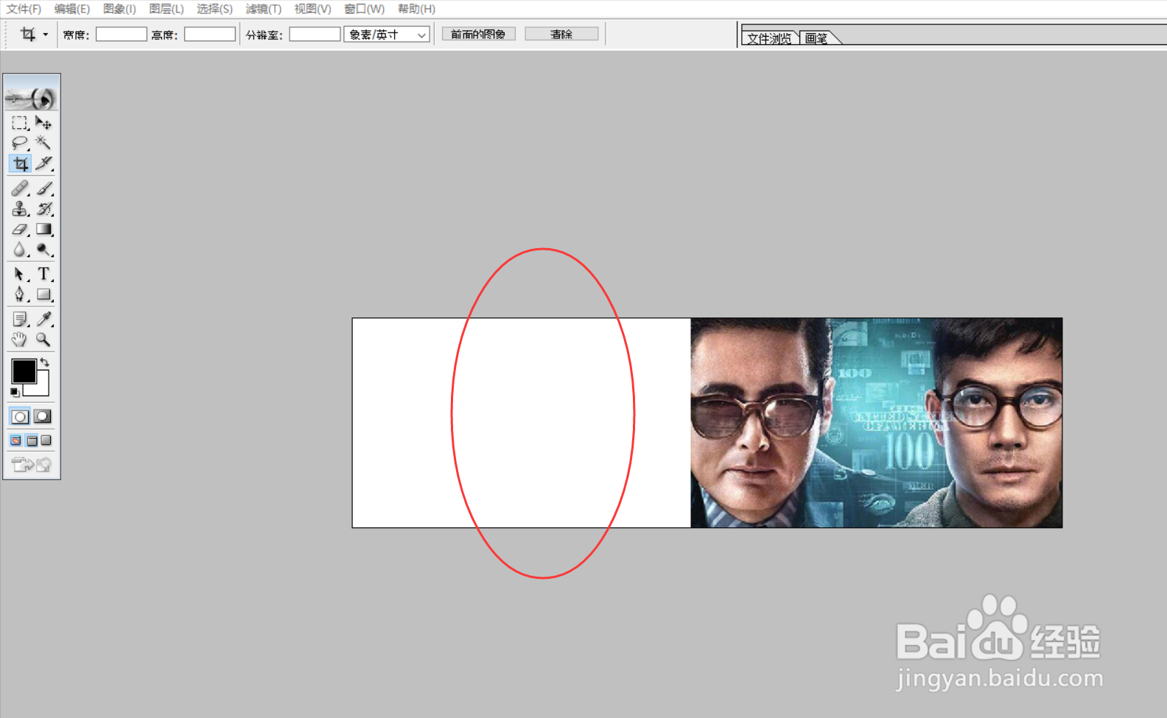This screenshot has height=718, width=1167.
Task: Open the 选择(S) menu
Action: click(214, 9)
